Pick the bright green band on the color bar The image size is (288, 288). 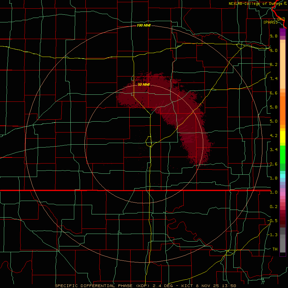coord(283,155)
